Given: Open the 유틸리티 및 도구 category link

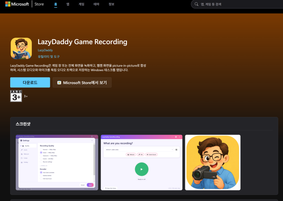Looking at the screenshot, I should 49,56.
